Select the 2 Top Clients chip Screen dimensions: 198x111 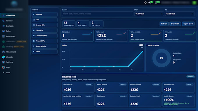coord(97,24)
